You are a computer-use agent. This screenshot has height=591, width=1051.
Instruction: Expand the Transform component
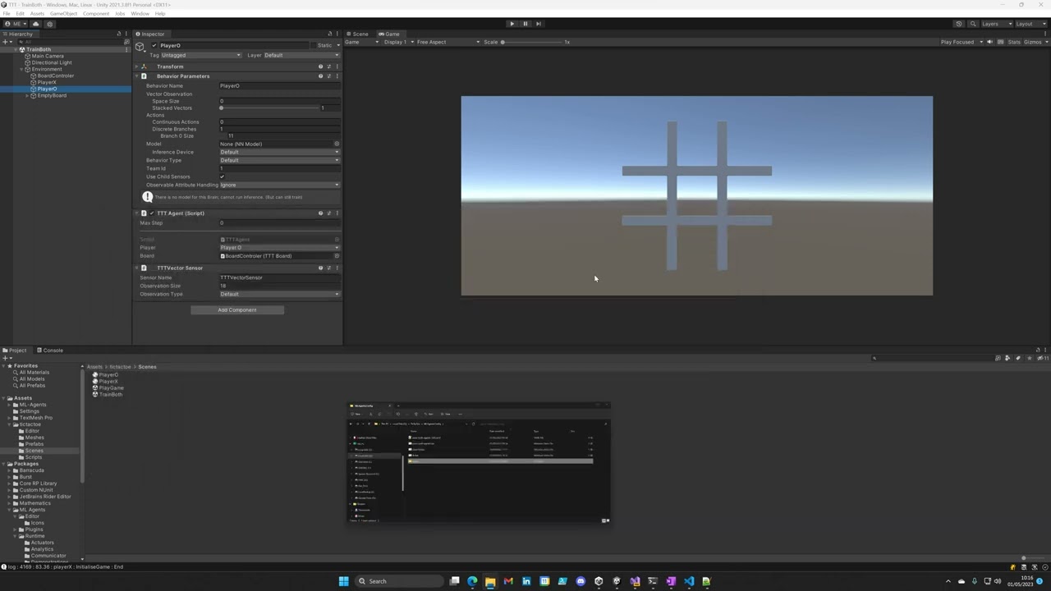tap(136, 66)
